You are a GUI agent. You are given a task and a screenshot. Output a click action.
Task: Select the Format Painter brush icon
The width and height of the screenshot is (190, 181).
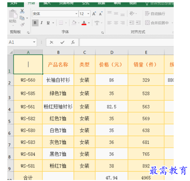pyautogui.click(x=22, y=25)
